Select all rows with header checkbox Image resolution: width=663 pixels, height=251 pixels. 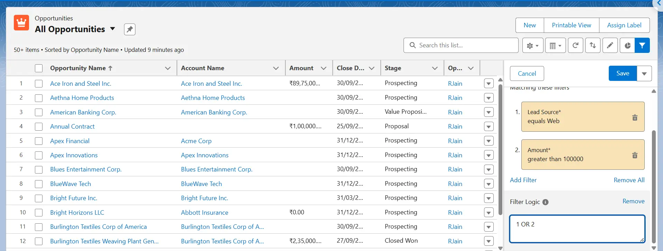click(x=39, y=68)
